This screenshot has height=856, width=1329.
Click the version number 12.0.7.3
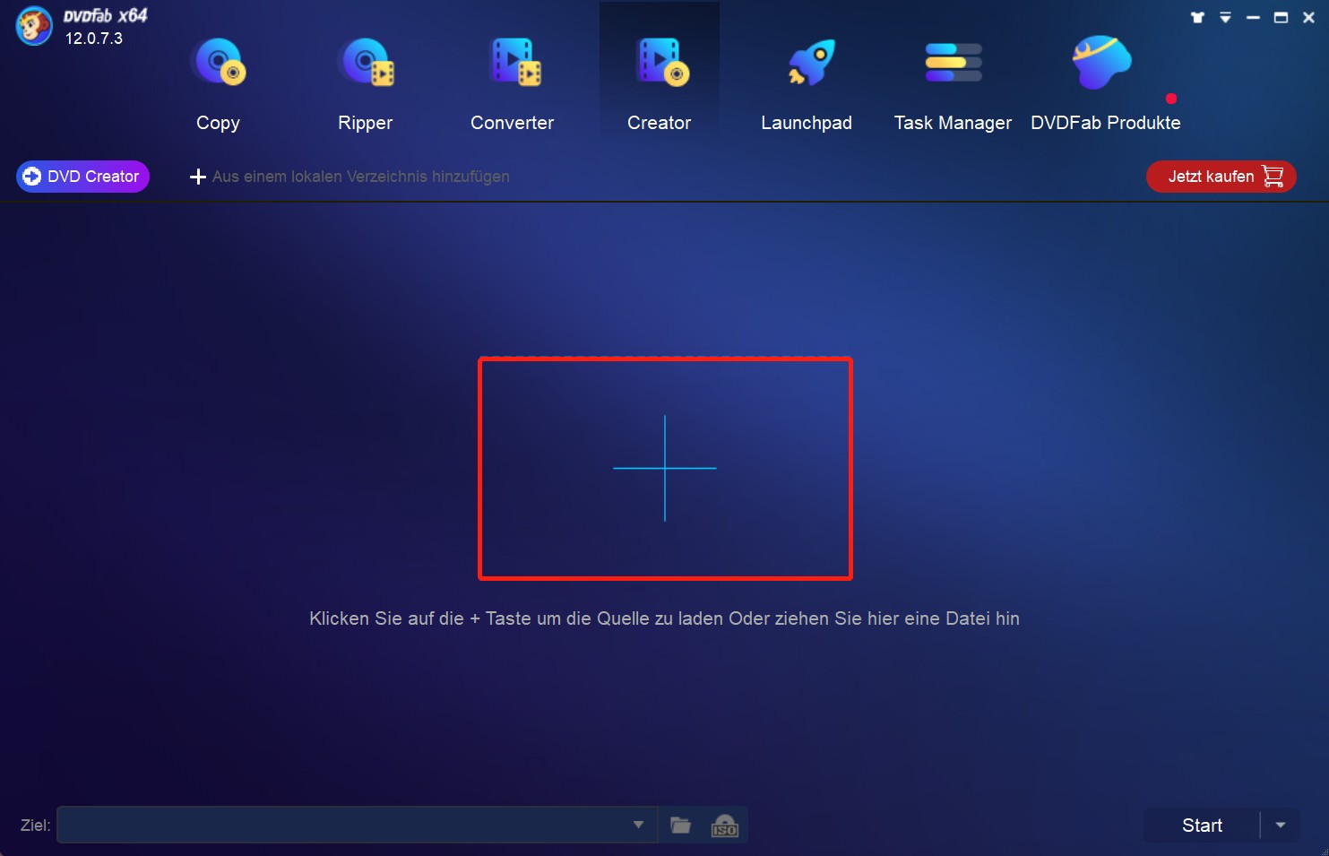click(x=93, y=39)
